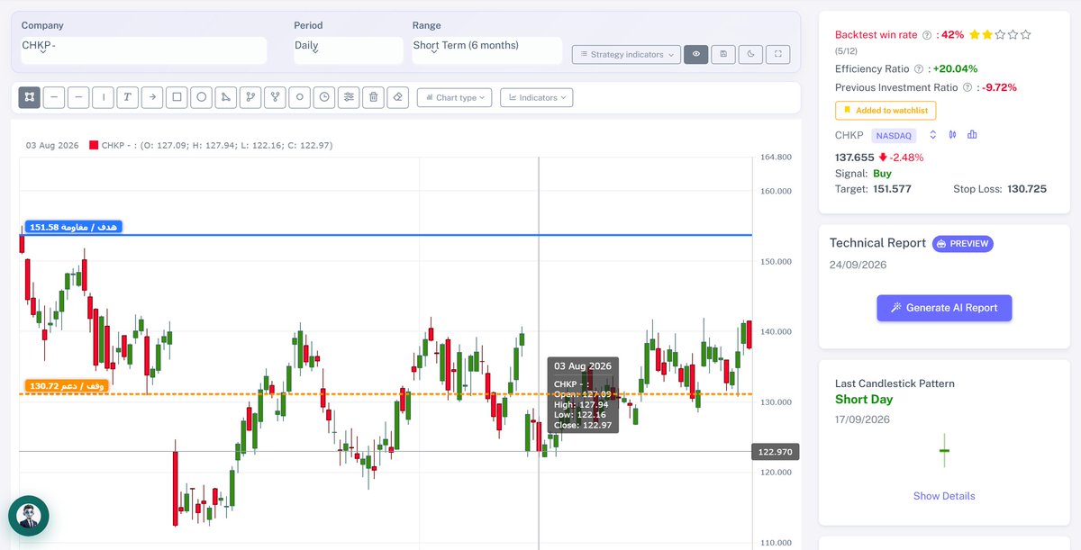Click the Short Day candlestick thumbnail
Screen dimensions: 1081x550
[944, 449]
